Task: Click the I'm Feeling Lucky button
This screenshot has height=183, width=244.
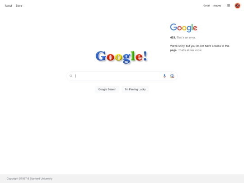Action: (135, 89)
